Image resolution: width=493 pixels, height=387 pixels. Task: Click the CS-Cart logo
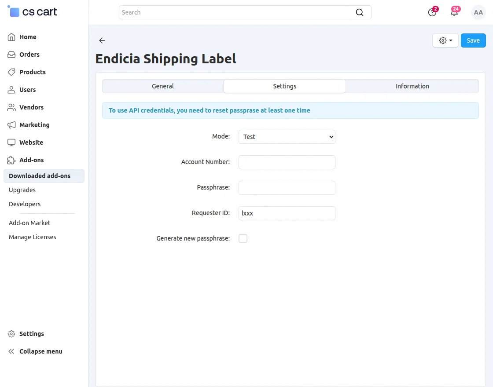point(32,12)
